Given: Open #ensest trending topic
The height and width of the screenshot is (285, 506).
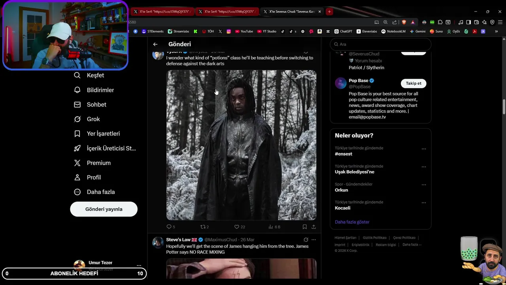Looking at the screenshot, I should (x=344, y=154).
